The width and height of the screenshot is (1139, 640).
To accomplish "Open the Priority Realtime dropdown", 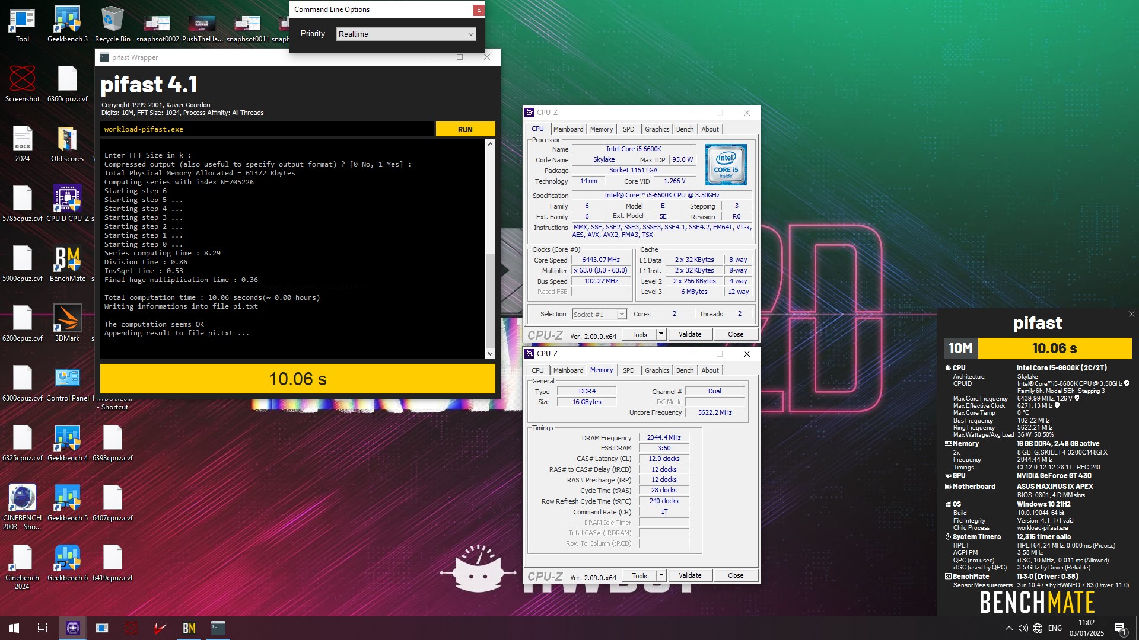I will 406,34.
